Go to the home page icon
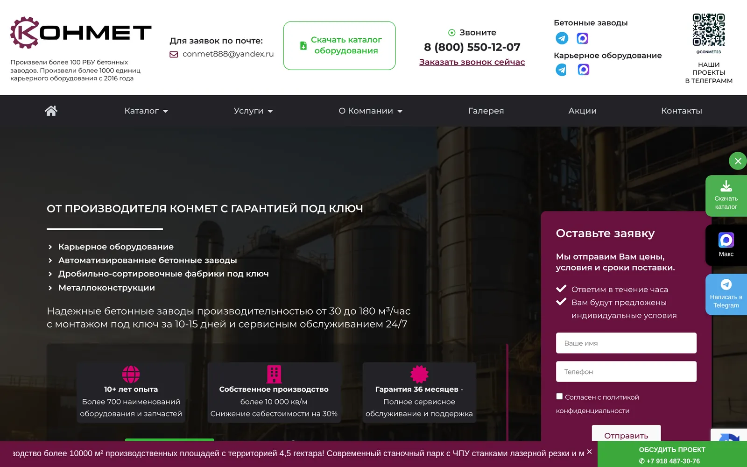Viewport: 747px width, 467px height. (51, 111)
